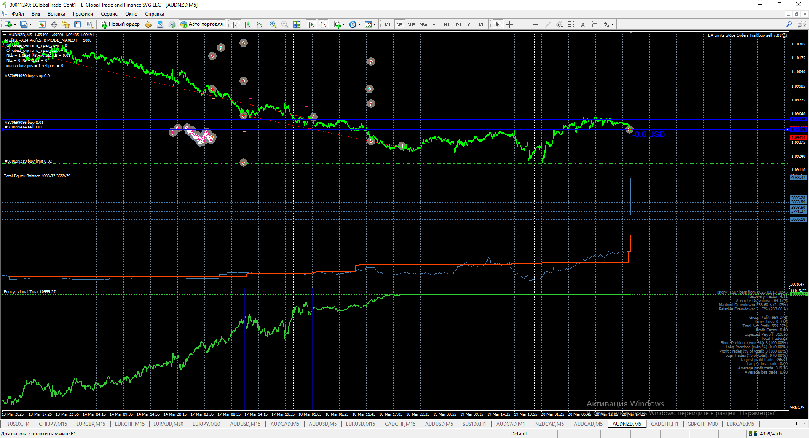Switch to MN timeframe
This screenshot has height=438, width=809.
click(482, 24)
